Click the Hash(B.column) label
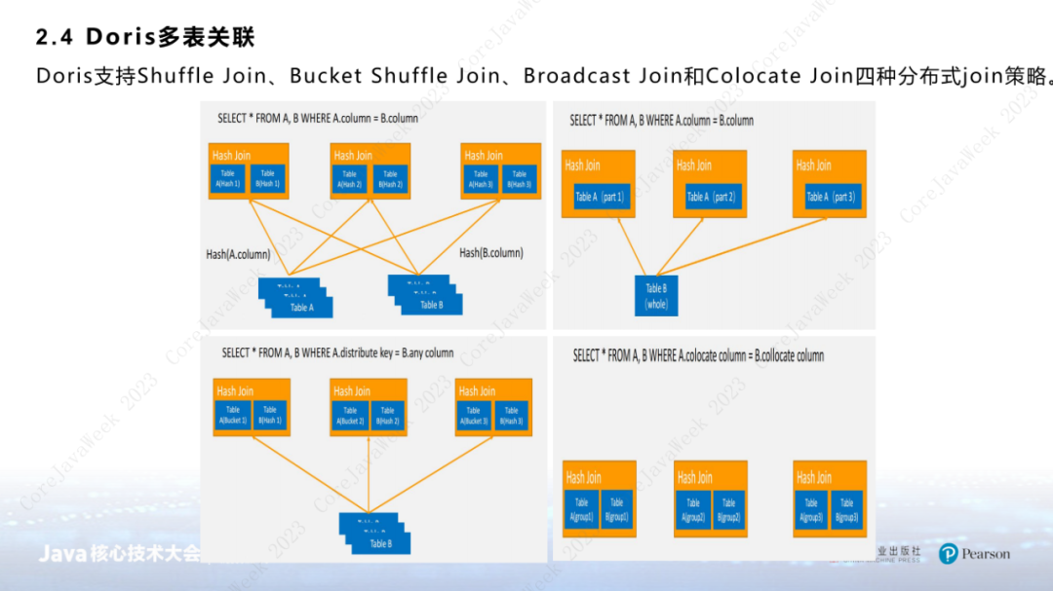1053x591 pixels. 490,253
